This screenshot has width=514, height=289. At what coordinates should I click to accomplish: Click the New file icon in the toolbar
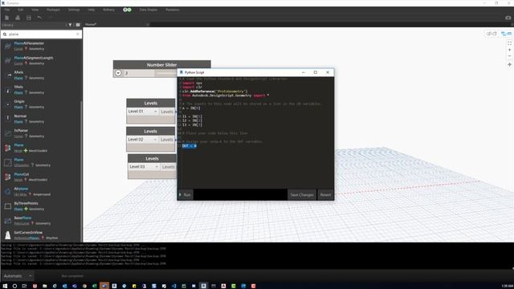coord(6,18)
